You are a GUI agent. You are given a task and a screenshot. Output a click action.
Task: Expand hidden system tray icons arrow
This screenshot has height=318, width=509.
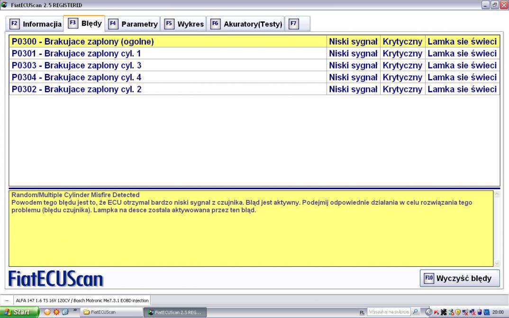[x=428, y=312]
